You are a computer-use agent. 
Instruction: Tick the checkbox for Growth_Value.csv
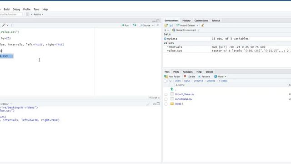click(166, 94)
